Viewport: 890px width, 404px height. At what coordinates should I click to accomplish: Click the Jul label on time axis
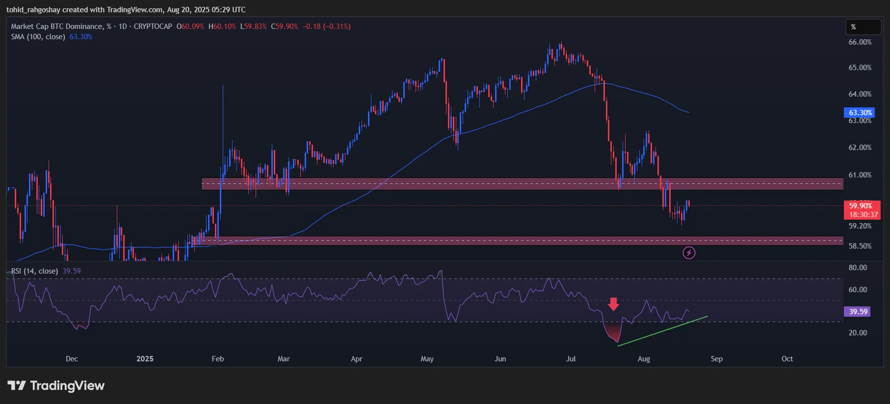[x=571, y=359]
